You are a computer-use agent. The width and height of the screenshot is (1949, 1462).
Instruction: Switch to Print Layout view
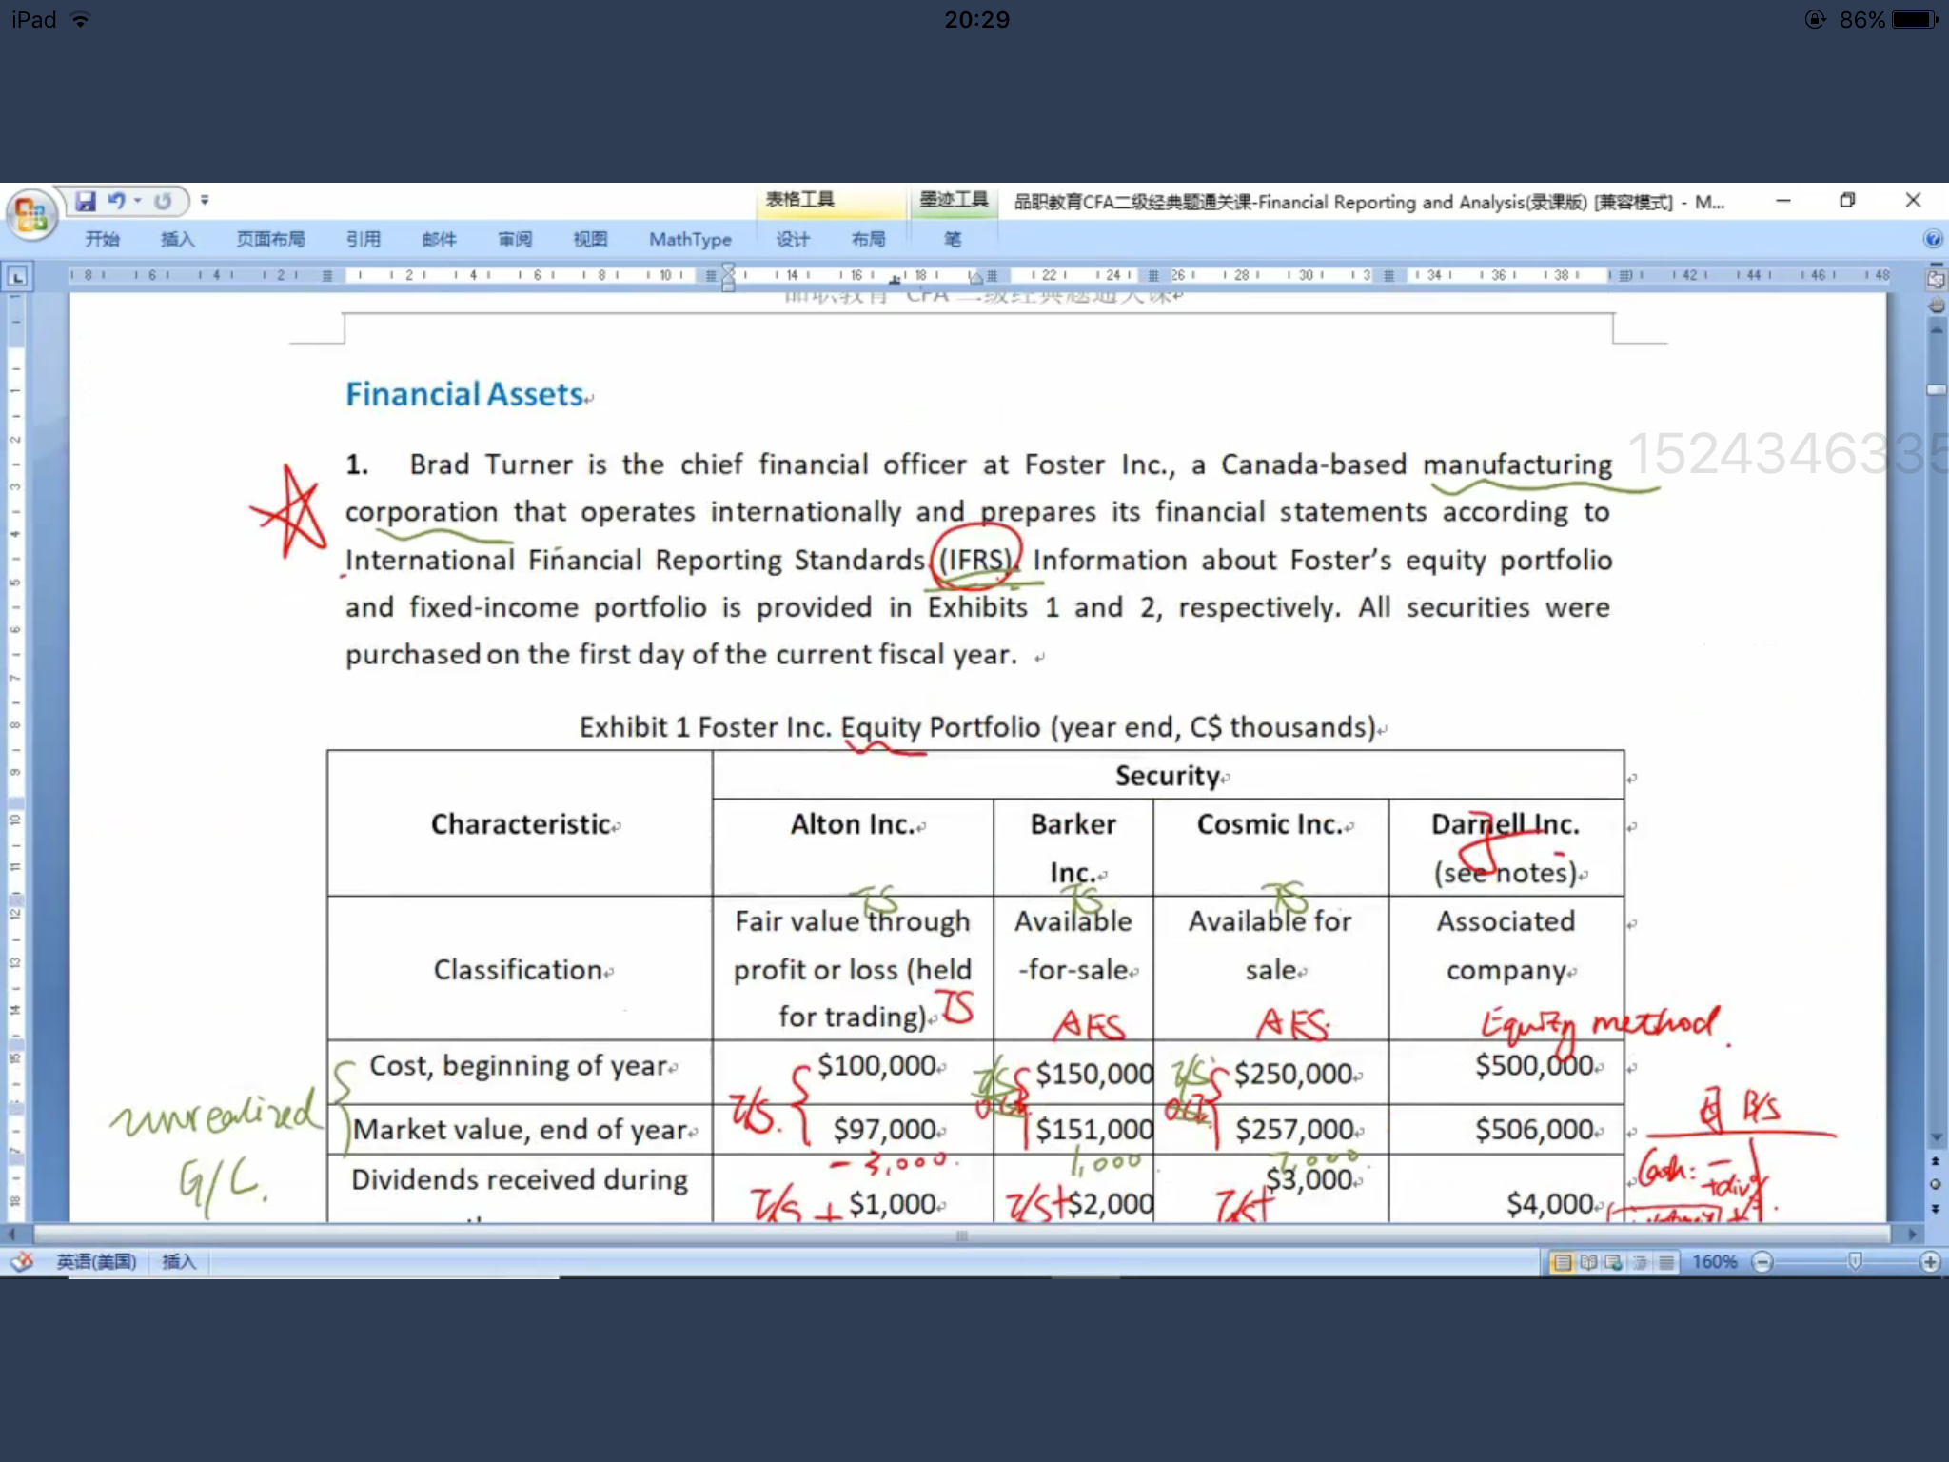click(x=1563, y=1263)
